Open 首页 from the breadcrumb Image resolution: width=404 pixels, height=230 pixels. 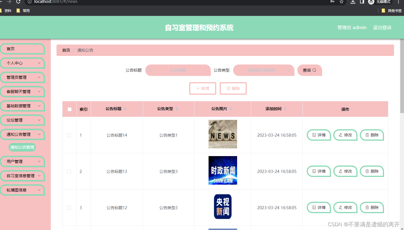point(66,50)
